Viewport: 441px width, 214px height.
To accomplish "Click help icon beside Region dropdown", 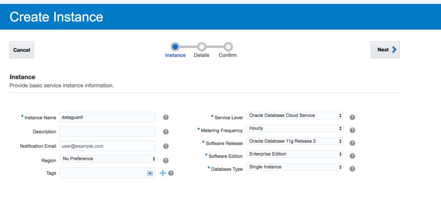I will coord(166,161).
